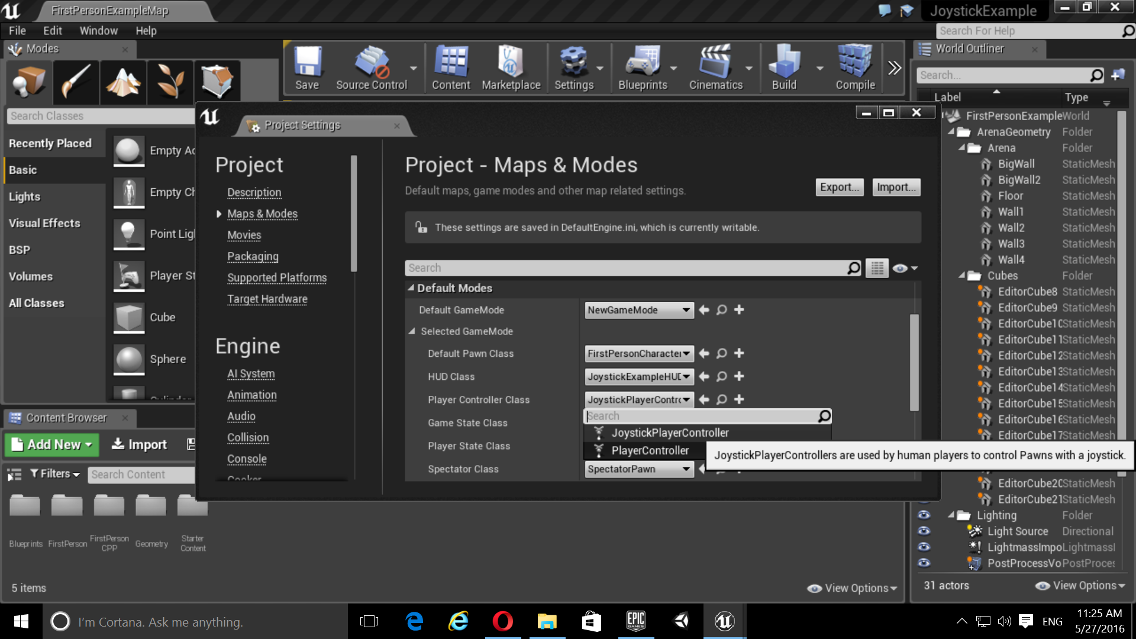Click the Search Classes field
This screenshot has width=1136, height=639.
pyautogui.click(x=101, y=116)
